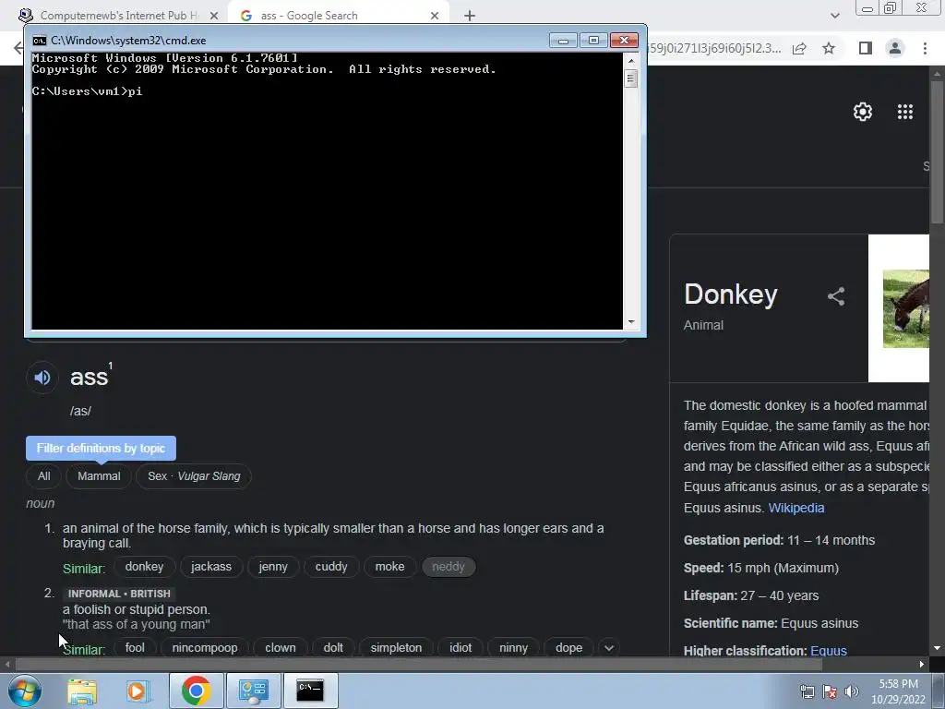Image resolution: width=945 pixels, height=709 pixels.
Task: Open a new Chrome tab
Action: (470, 16)
